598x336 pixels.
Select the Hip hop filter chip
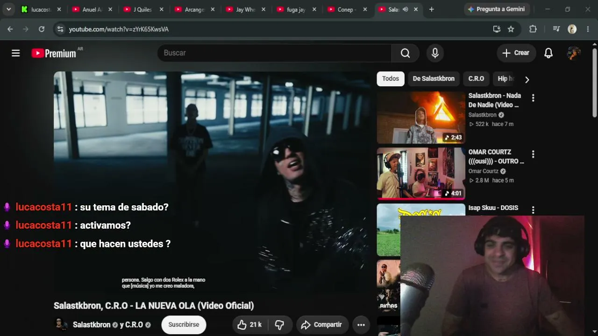pos(505,79)
